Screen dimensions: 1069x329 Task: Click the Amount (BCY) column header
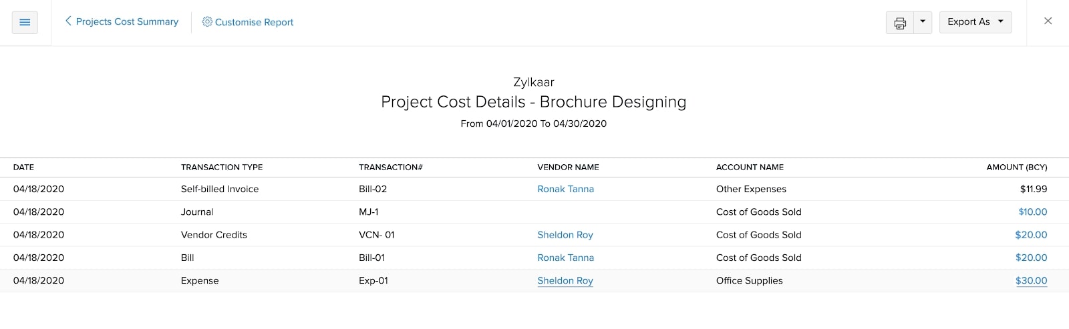pyautogui.click(x=1016, y=168)
